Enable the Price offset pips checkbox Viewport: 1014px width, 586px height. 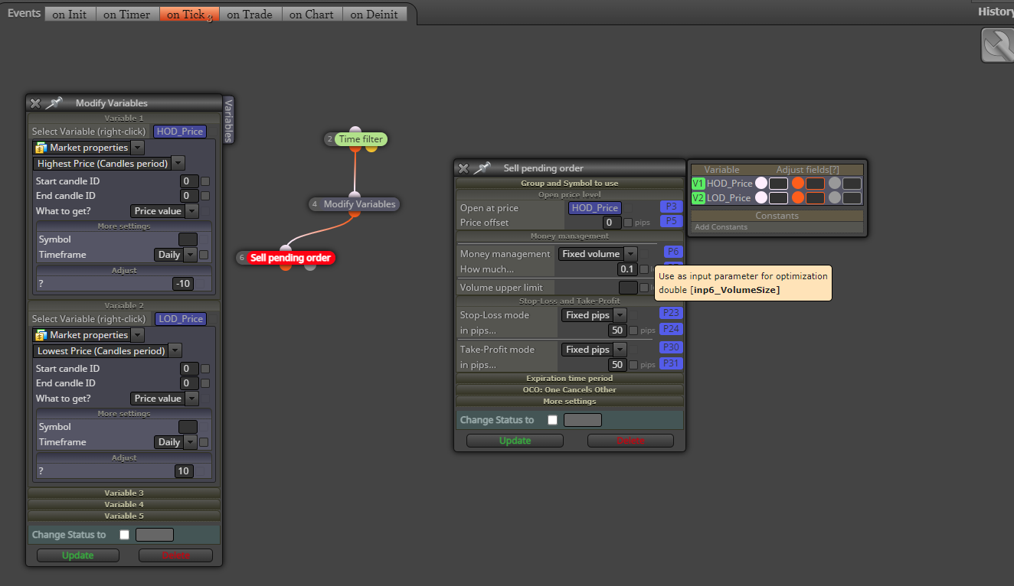click(628, 223)
